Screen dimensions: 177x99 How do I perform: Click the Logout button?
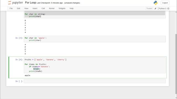click(x=165, y=3)
